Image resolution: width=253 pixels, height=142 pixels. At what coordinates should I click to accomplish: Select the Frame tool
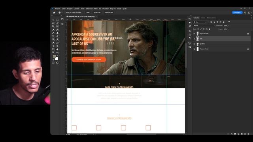point(57,26)
